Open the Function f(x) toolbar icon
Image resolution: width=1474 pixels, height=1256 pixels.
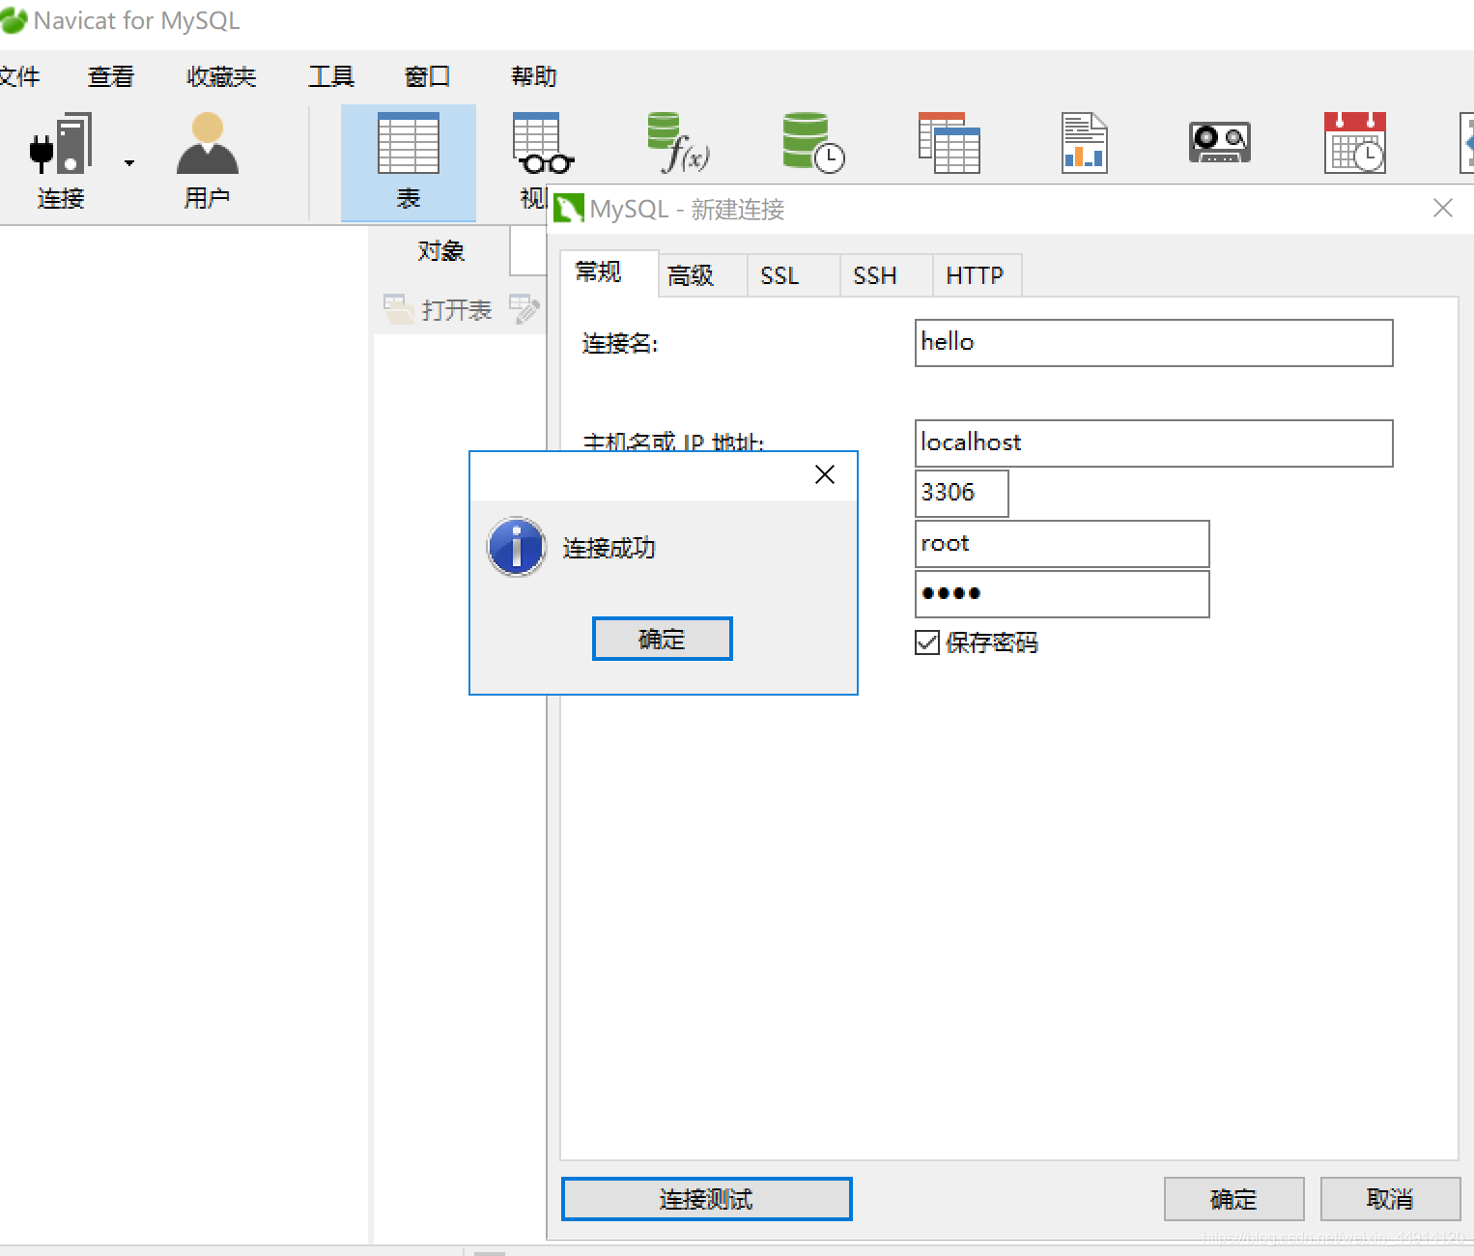click(678, 143)
